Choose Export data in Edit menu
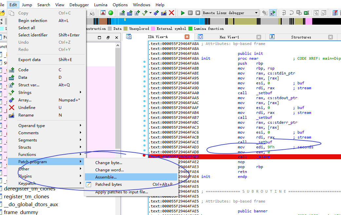The width and height of the screenshot is (341, 215). pyautogui.click(x=47, y=59)
